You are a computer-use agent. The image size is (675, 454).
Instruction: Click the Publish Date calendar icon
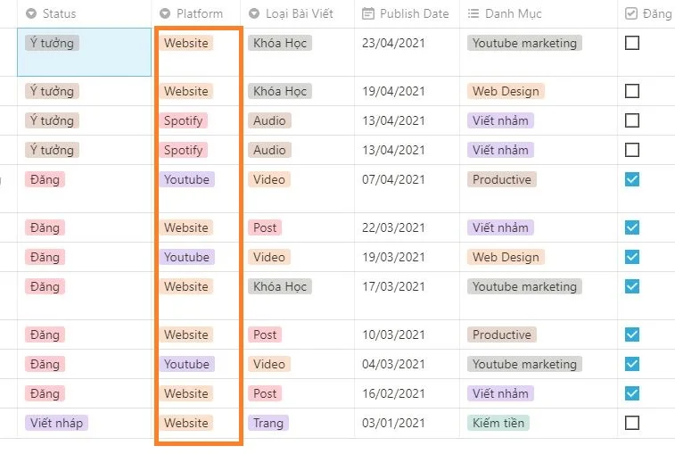tap(368, 13)
